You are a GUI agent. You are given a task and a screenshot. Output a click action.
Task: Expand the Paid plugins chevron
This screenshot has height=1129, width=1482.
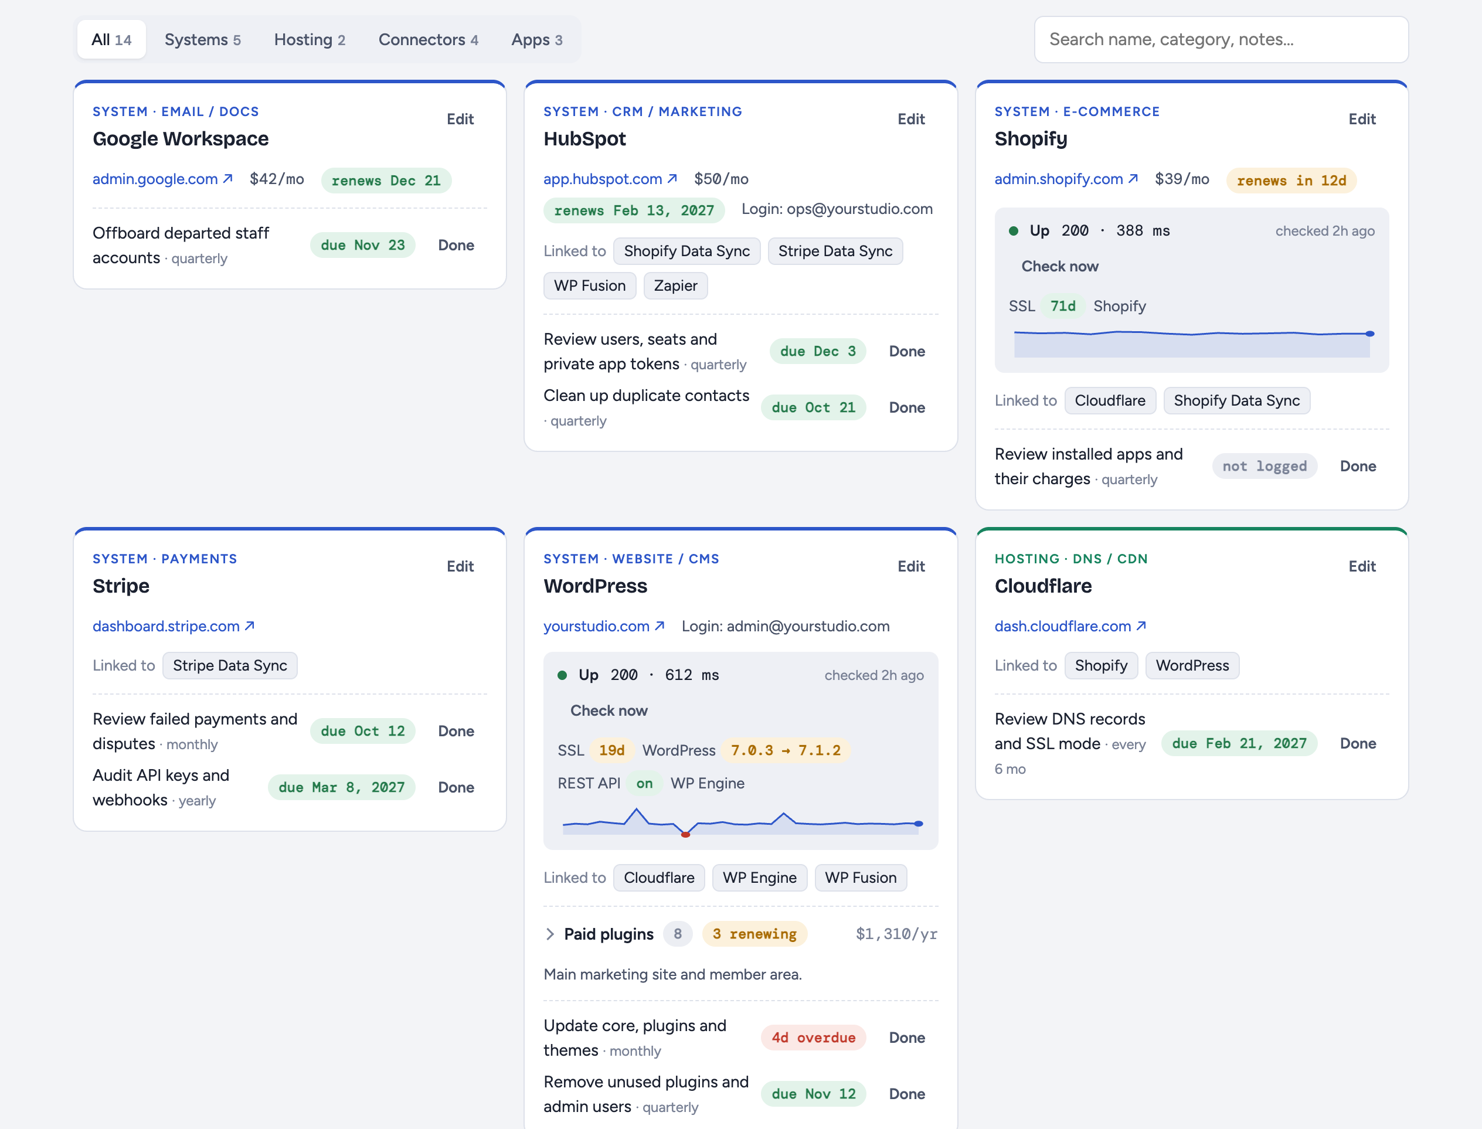pos(550,934)
